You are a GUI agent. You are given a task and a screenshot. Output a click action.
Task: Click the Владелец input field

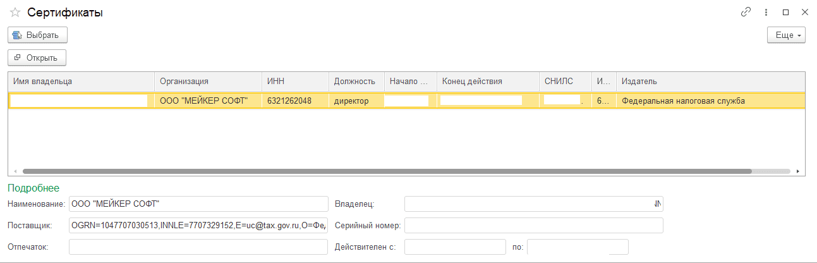[533, 204]
